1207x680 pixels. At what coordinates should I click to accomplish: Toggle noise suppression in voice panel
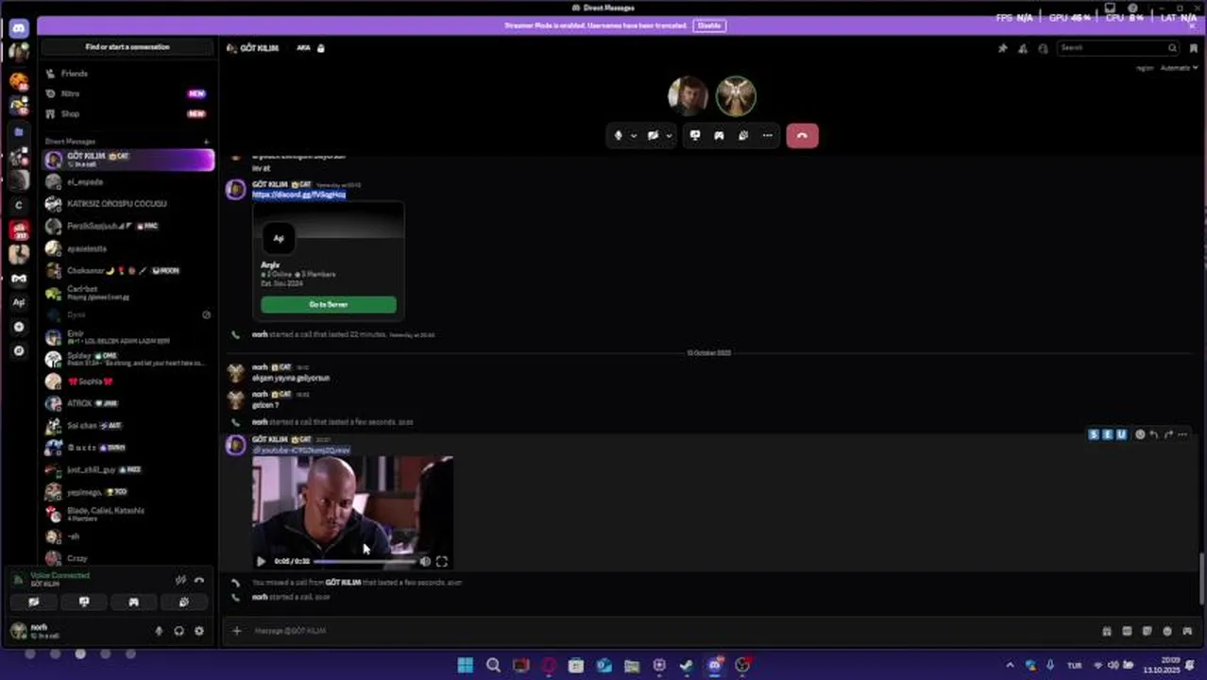pyautogui.click(x=180, y=580)
